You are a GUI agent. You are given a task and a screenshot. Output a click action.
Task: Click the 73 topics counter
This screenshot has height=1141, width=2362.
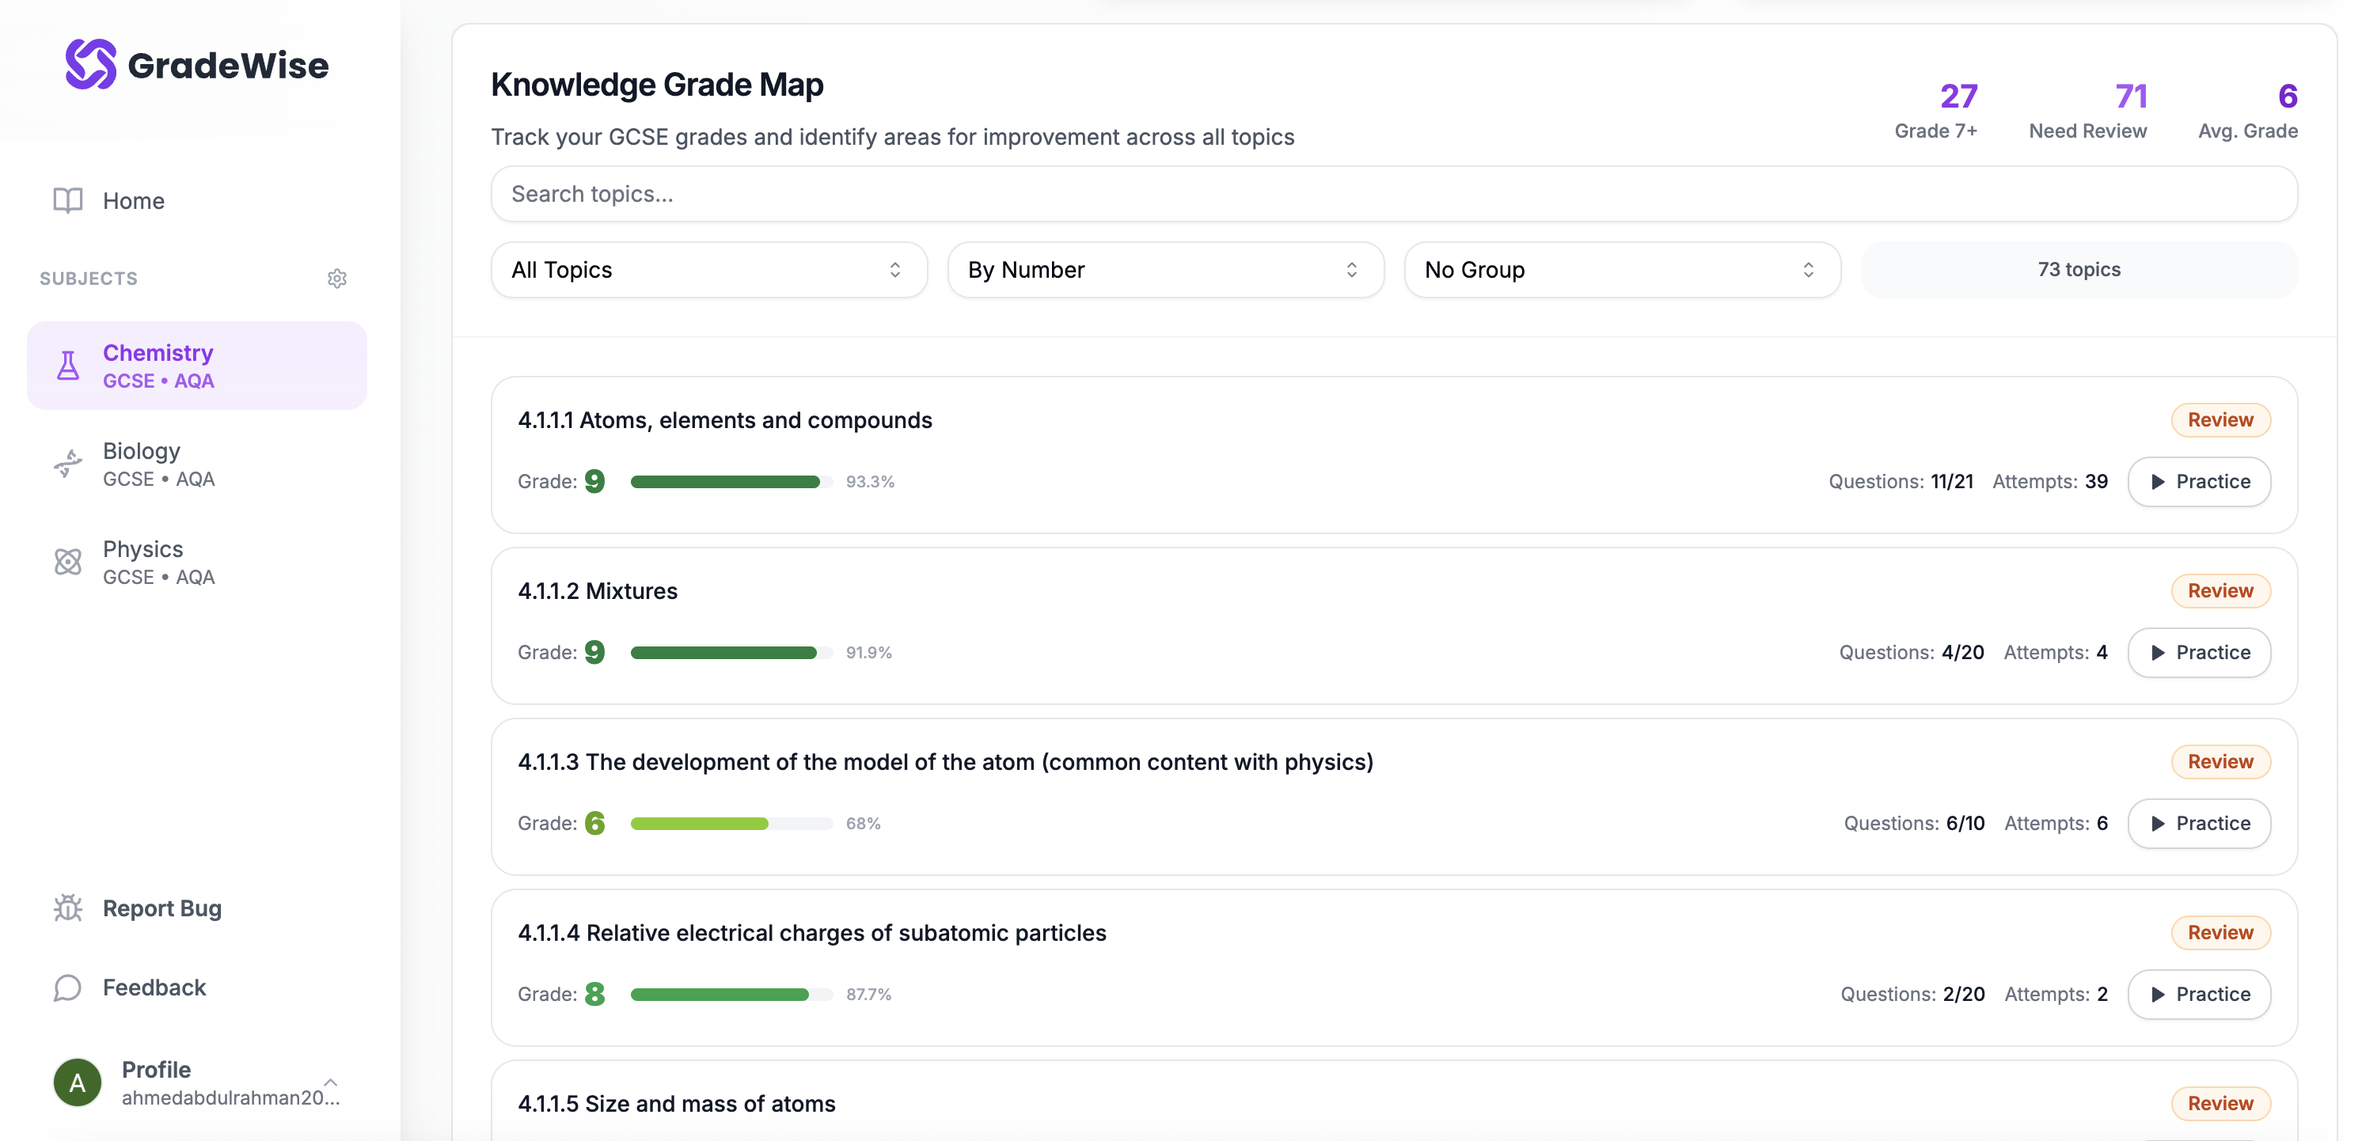pos(2077,270)
